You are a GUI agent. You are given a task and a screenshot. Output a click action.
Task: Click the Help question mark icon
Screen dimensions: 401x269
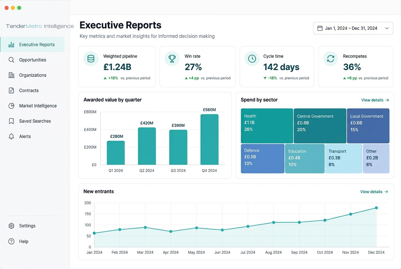coord(11,241)
